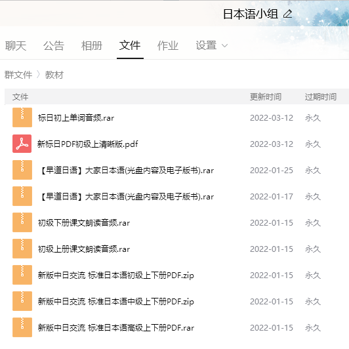The image size is (349, 349).
Task: Click the archive icon for 初级上册课文朗读音频.rar
Action: pyautogui.click(x=22, y=249)
